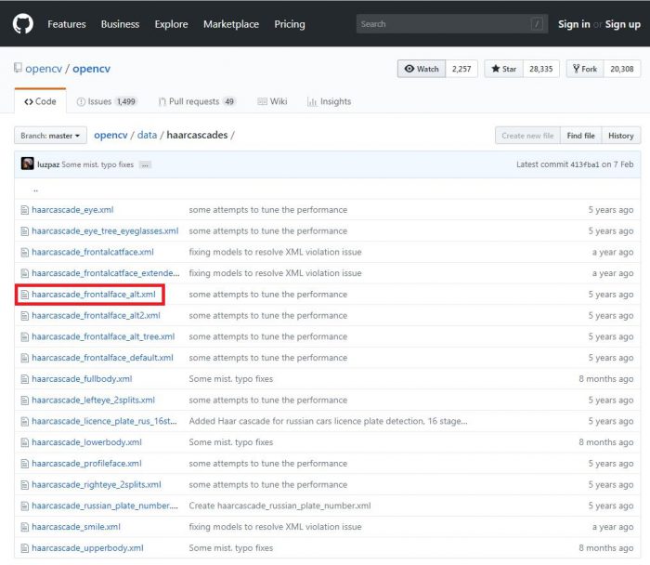
Task: Switch to the Issues tab
Action: point(107,101)
